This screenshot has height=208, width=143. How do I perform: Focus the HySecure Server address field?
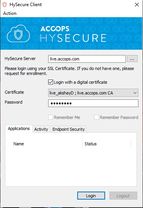coord(87,59)
